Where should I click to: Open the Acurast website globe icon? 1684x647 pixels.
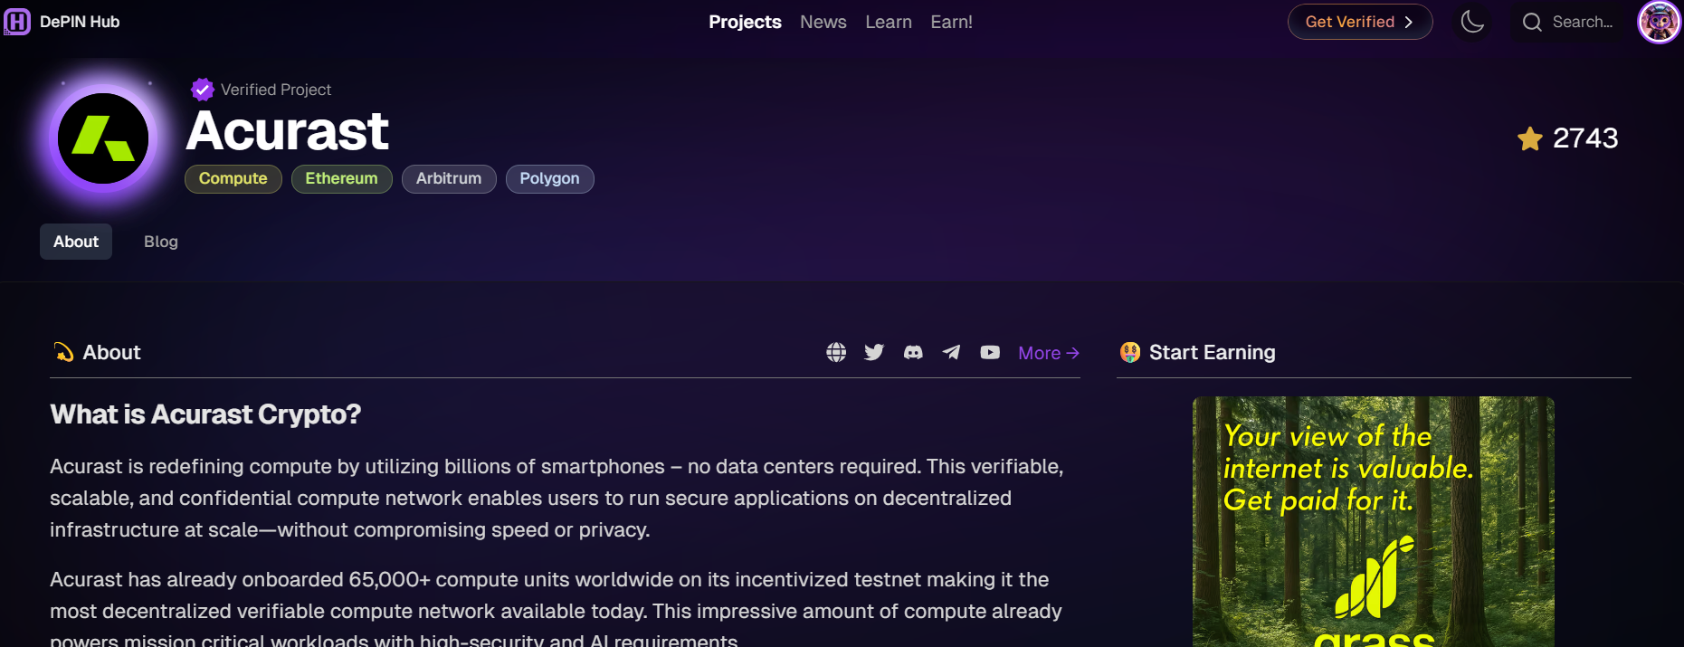836,352
